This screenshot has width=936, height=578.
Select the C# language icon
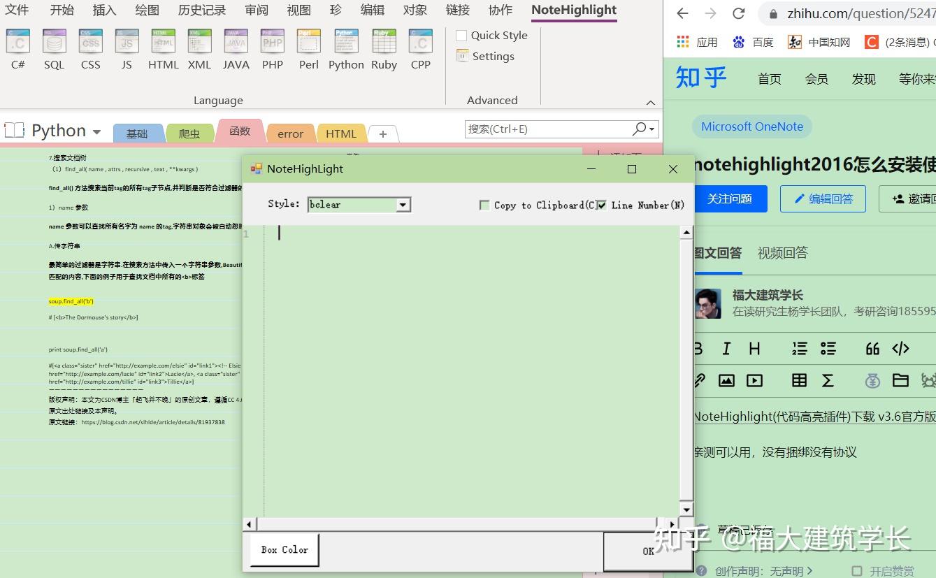pos(18,50)
